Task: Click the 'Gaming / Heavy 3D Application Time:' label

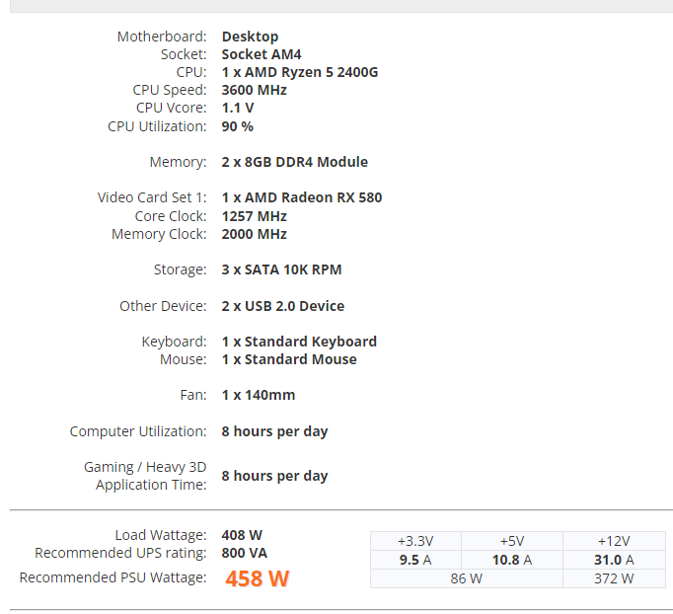Action: [145, 476]
